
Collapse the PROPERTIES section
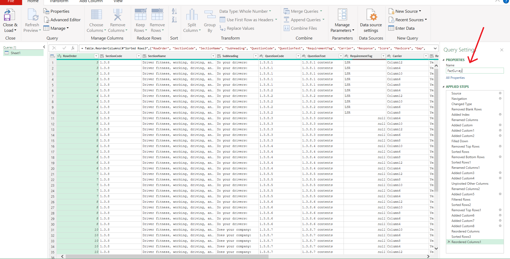(x=444, y=60)
